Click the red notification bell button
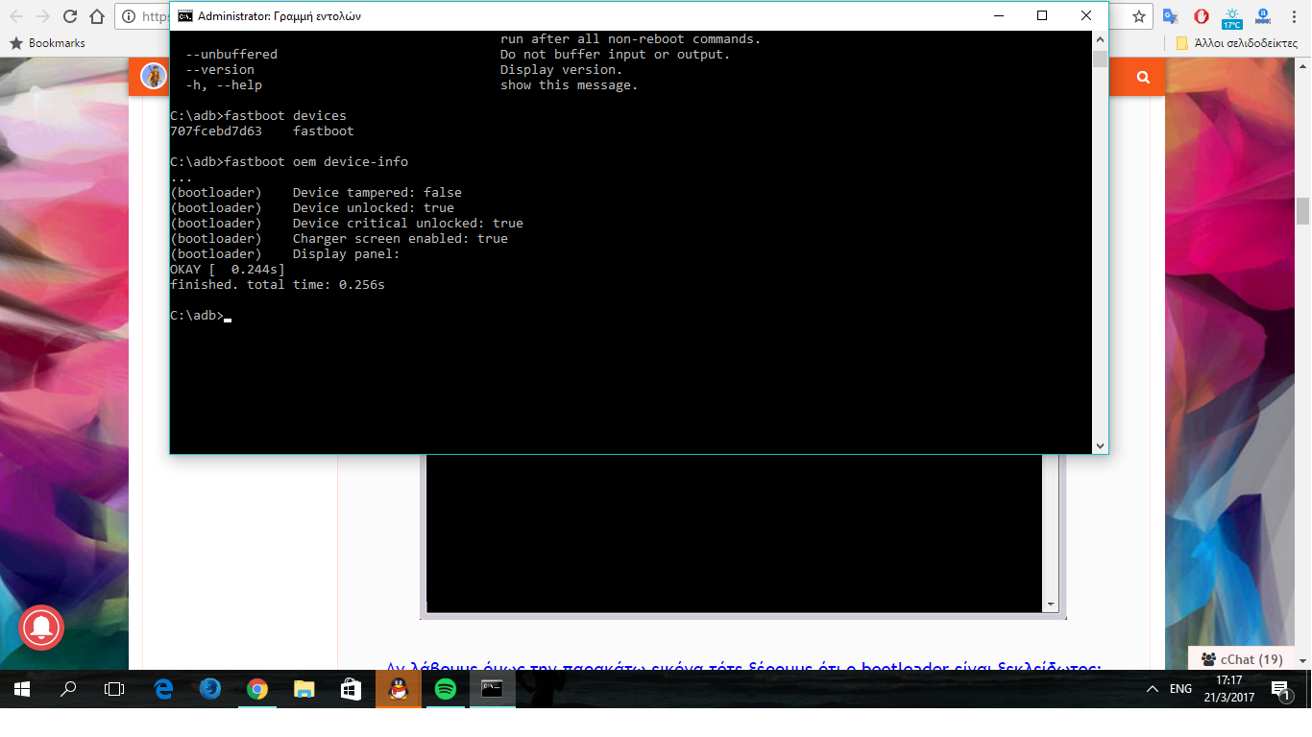Image resolution: width=1312 pixels, height=737 pixels. pos(41,628)
